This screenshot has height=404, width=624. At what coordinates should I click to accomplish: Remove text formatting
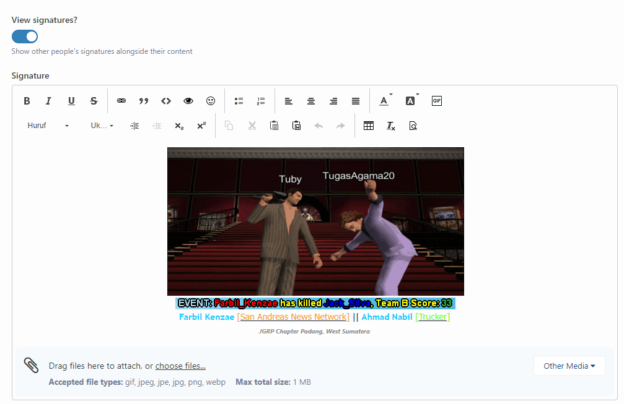click(391, 126)
